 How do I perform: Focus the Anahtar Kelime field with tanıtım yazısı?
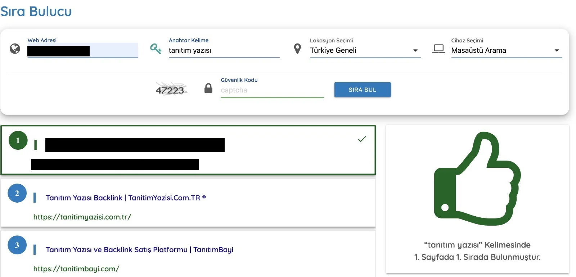224,50
